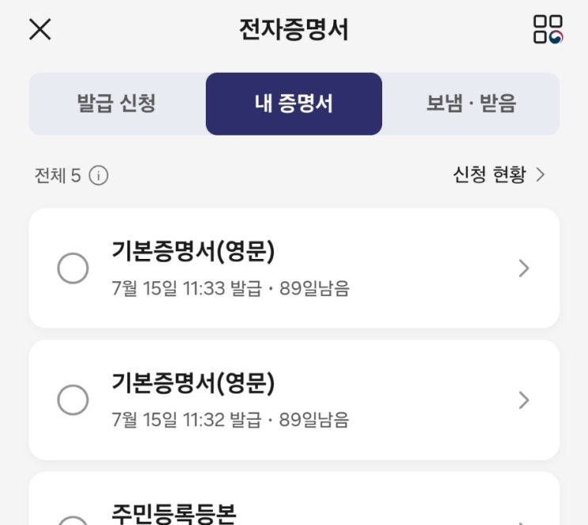Expand the 11:32 기본증명서(영문) chevron arrow
Image resolution: width=588 pixels, height=525 pixels.
pos(523,400)
